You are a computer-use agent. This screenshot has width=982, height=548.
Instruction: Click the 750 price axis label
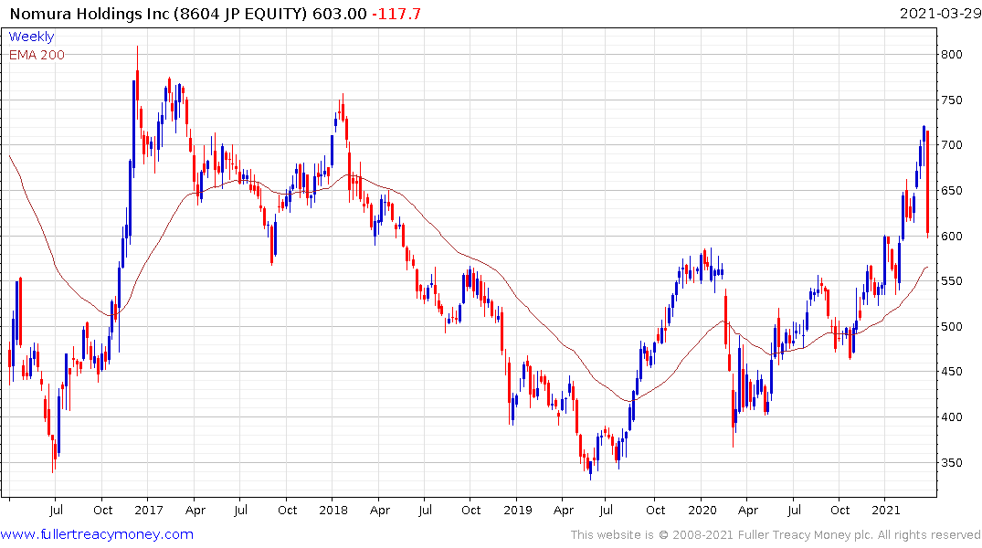951,100
